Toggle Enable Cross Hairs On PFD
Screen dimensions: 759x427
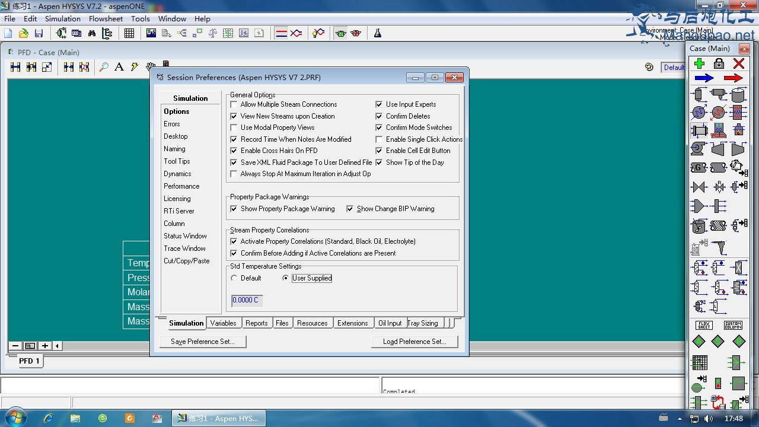click(234, 151)
